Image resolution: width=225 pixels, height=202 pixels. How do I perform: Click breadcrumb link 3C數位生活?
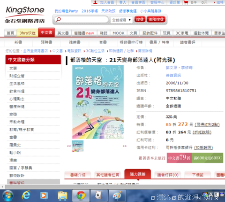[95, 51]
